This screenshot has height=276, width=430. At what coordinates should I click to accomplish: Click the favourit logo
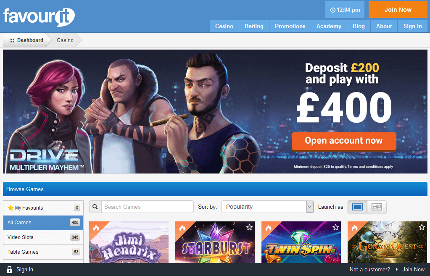coord(39,17)
